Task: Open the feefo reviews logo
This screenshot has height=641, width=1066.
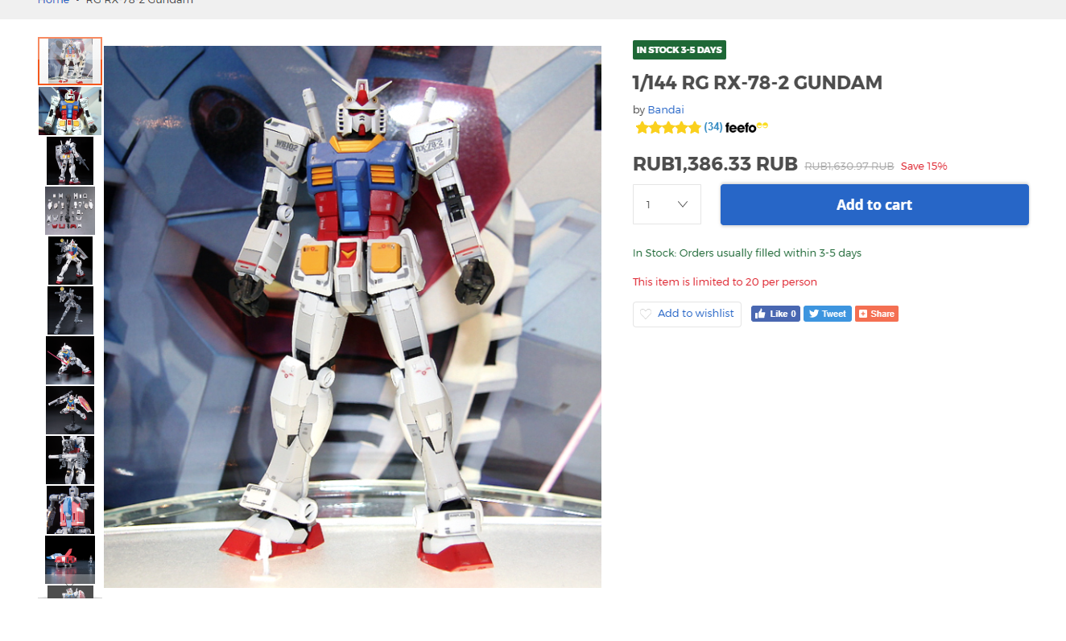Action: click(x=746, y=127)
